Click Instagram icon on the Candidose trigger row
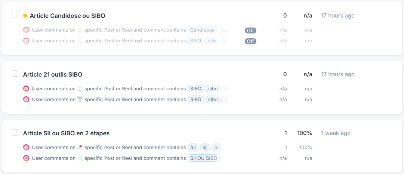 click(26, 30)
